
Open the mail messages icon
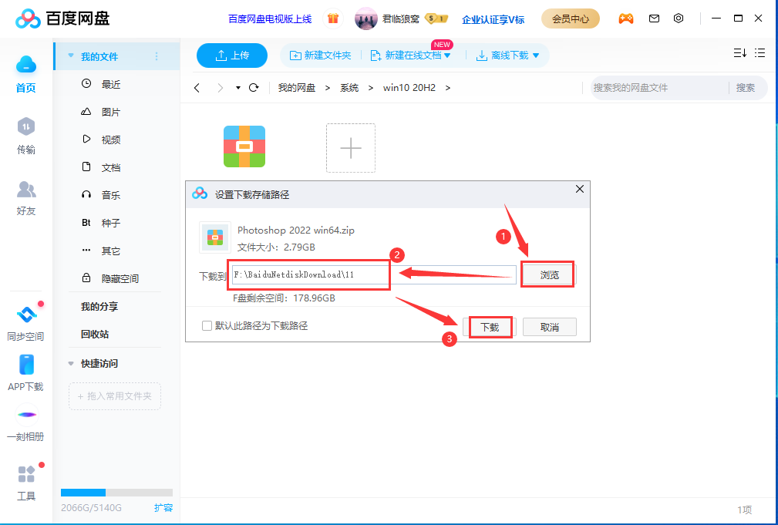point(654,19)
